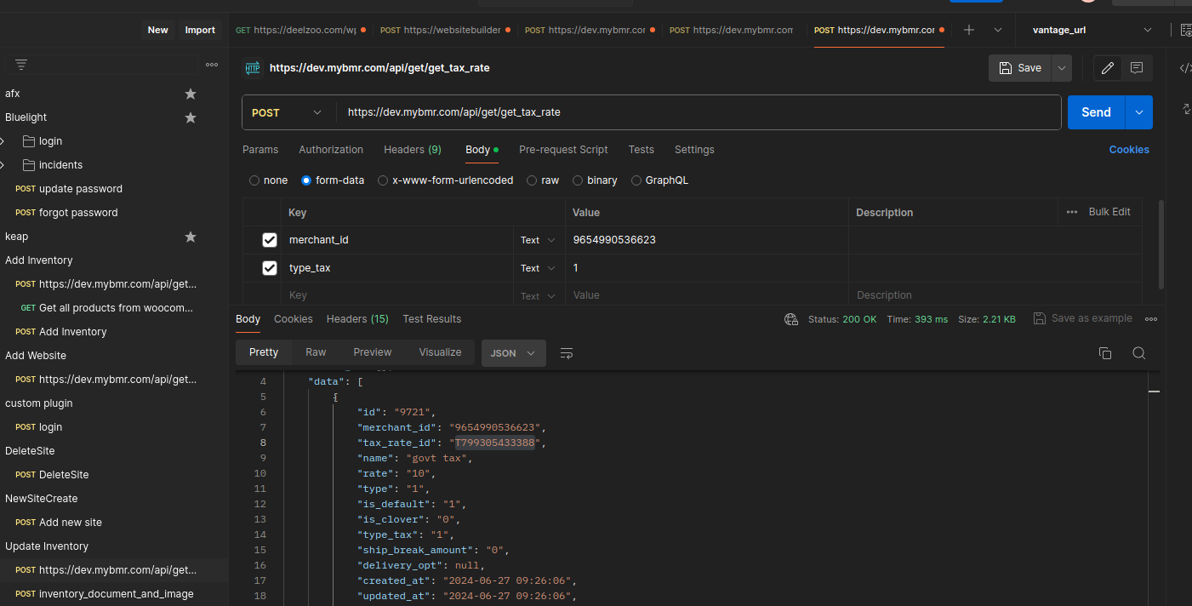
Task: Click the search response magnifier icon
Action: [1138, 353]
